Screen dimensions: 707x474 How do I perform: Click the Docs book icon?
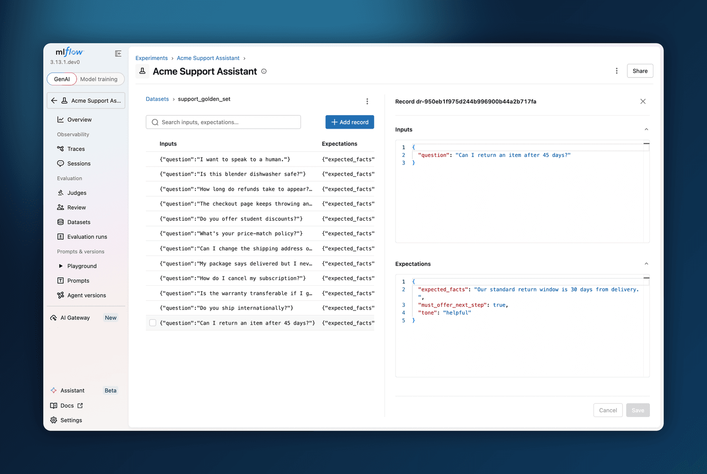click(54, 406)
